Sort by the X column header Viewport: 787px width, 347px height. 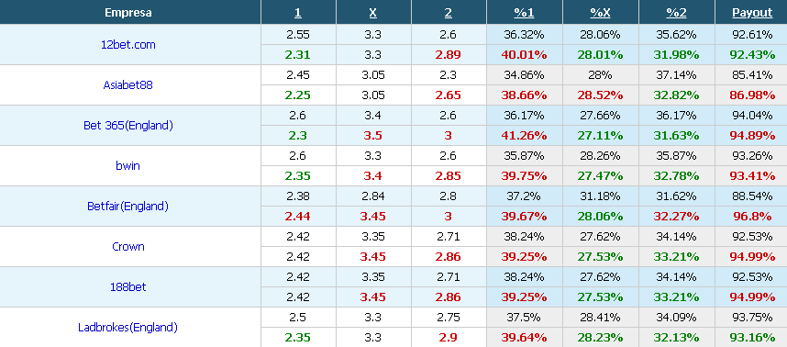click(x=373, y=13)
